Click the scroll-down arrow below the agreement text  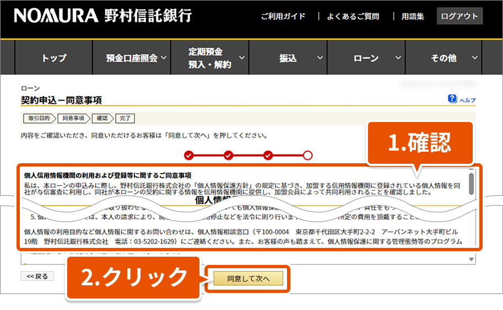tap(472, 259)
